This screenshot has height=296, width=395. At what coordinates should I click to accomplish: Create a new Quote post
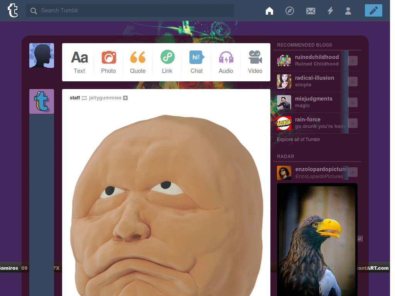138,62
